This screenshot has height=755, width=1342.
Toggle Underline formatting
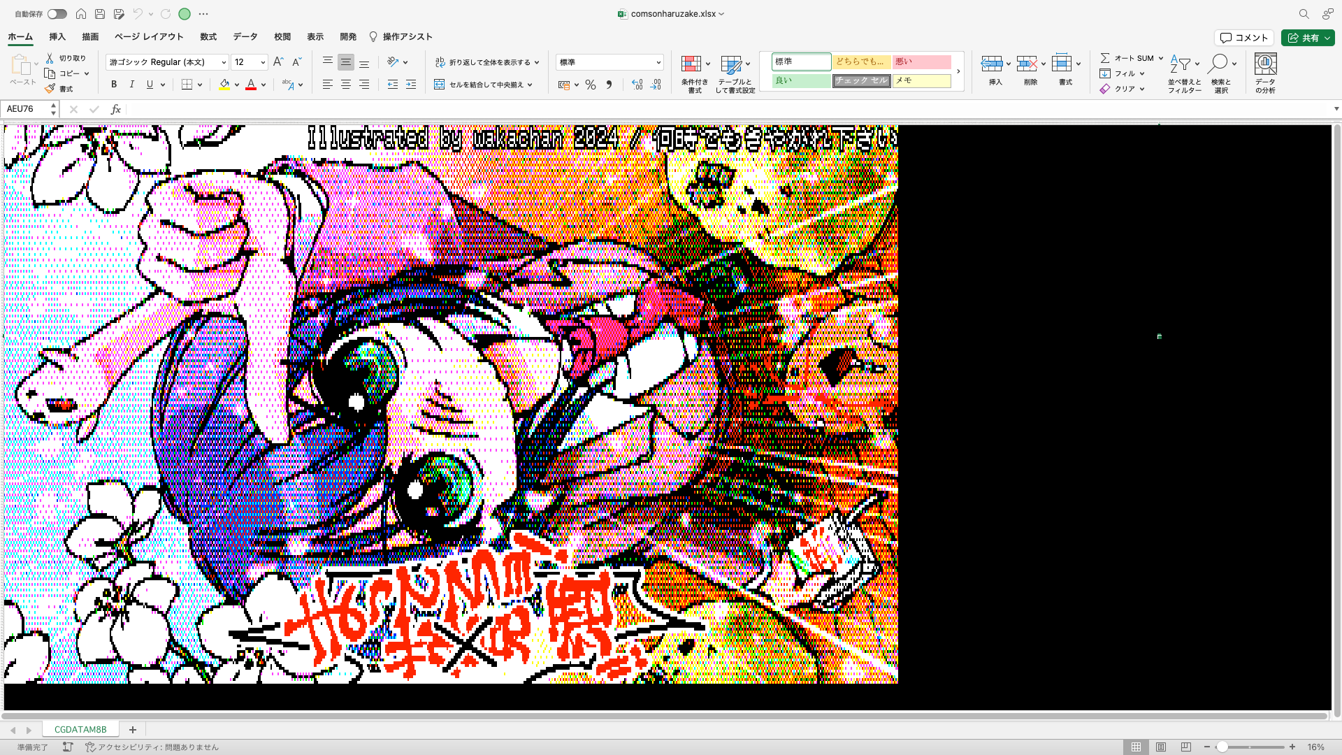[150, 85]
